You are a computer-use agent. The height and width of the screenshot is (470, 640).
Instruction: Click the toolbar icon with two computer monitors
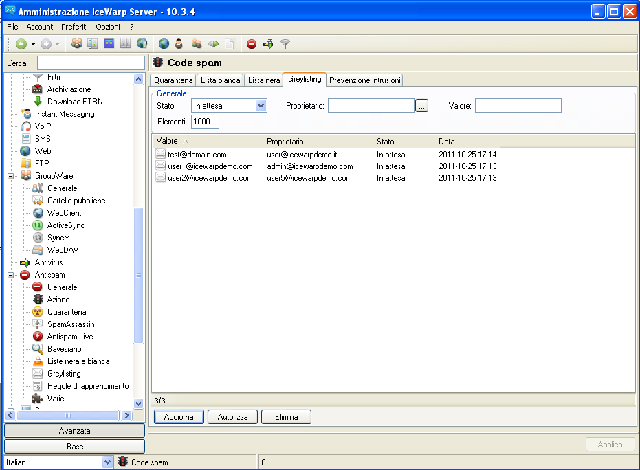tap(93, 43)
